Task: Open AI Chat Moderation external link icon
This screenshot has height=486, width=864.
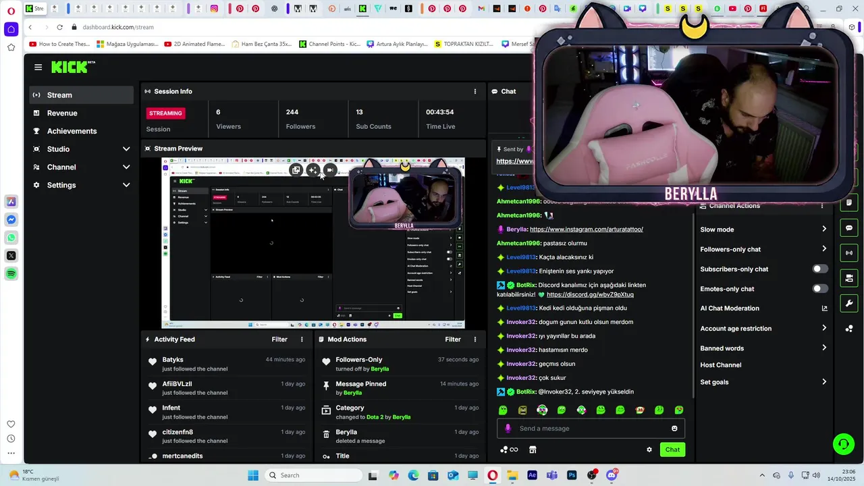Action: tap(824, 308)
